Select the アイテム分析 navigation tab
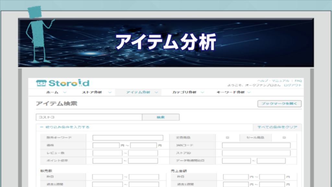 (x=138, y=93)
